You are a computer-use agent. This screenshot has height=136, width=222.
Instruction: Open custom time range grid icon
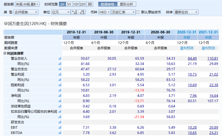coord(90,4)
